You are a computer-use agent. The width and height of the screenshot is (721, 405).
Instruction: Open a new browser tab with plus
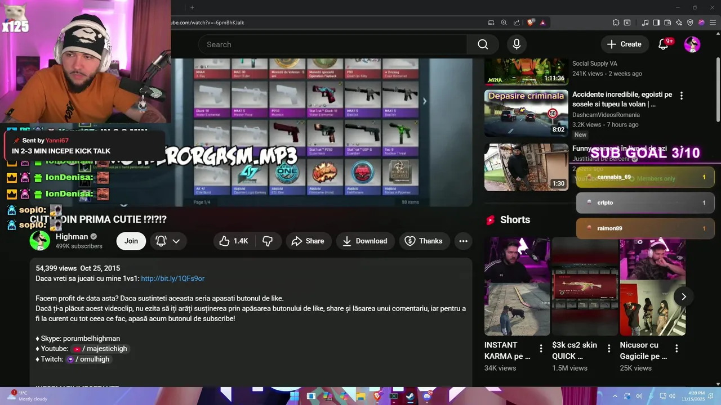(192, 7)
